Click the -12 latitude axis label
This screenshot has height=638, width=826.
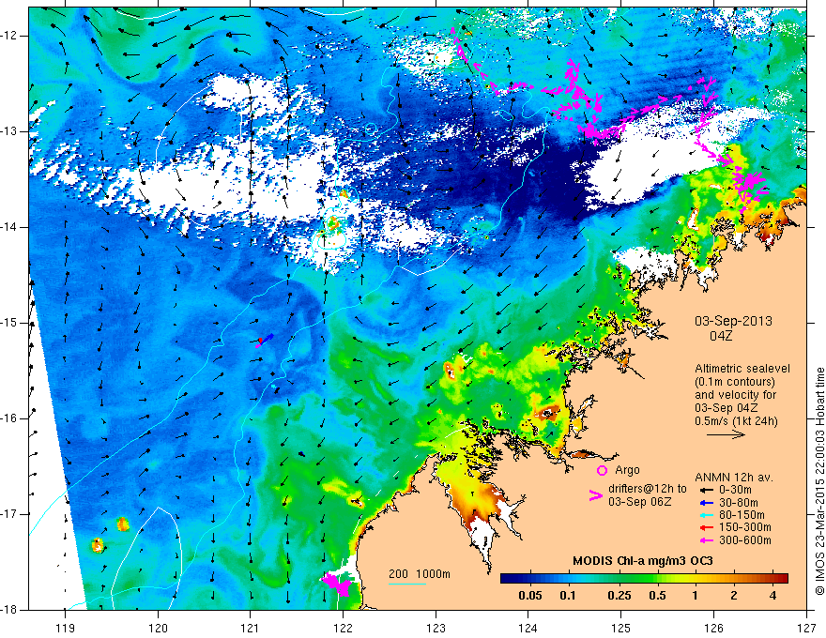pos(10,36)
